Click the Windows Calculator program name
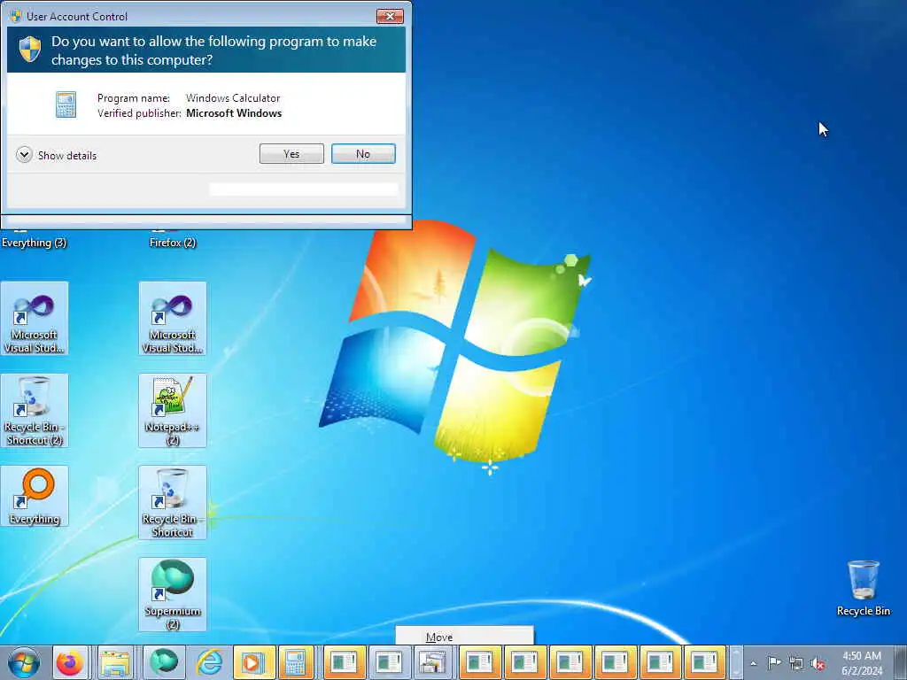 click(233, 97)
